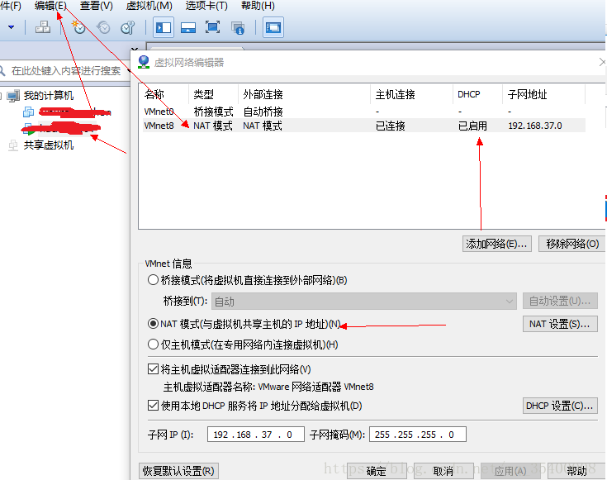This screenshot has height=480, width=607.
Task: Take a snapshot with the clock-star icon
Action: (78, 27)
